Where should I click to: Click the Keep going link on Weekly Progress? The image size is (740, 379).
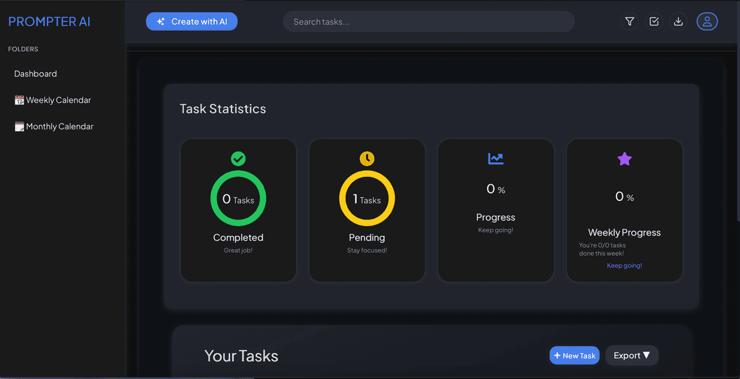623,265
